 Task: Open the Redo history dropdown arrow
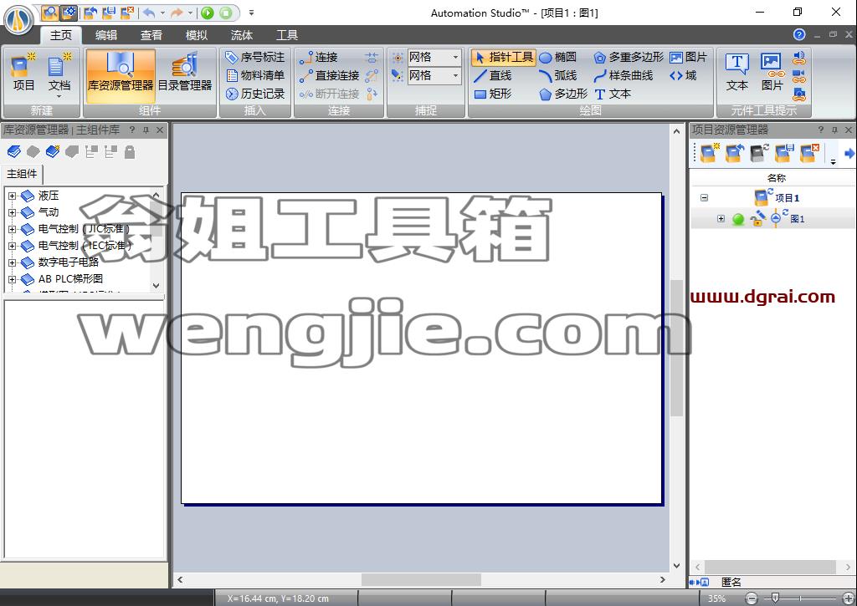coord(190,13)
